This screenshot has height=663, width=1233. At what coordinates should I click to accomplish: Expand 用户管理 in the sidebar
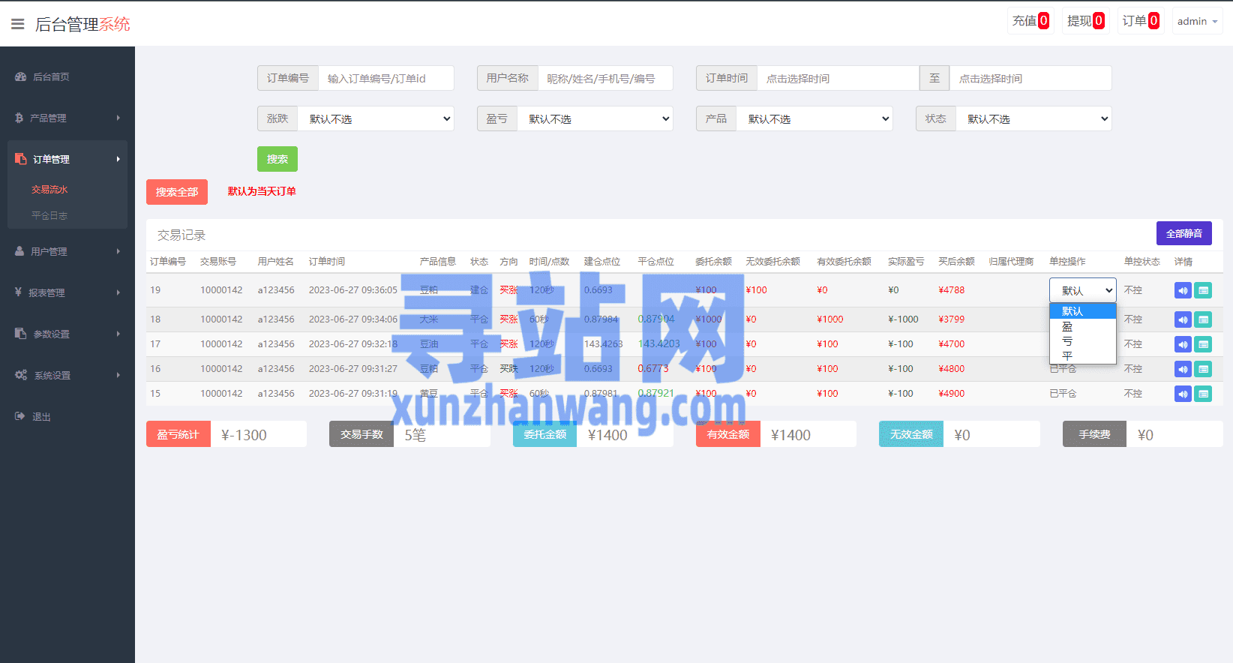(x=67, y=251)
